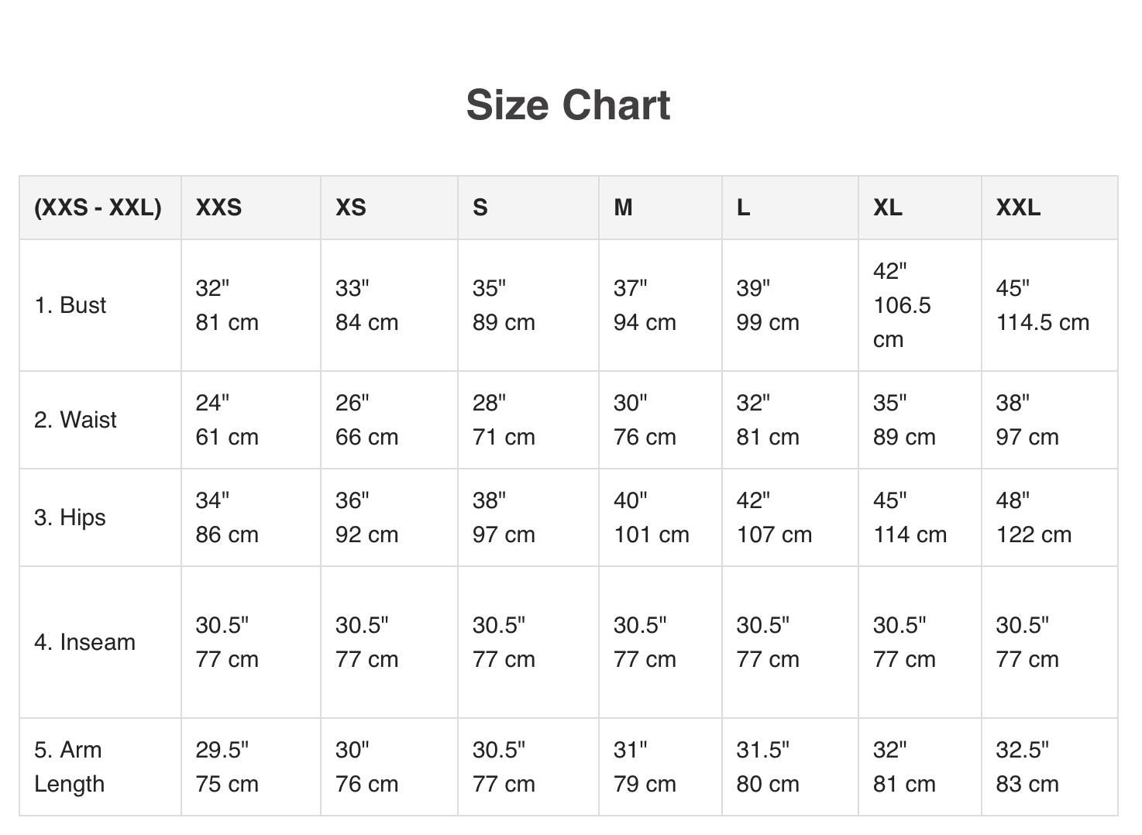Click the XL column header
Viewport: 1142px width, 835px height.
pyautogui.click(x=888, y=208)
